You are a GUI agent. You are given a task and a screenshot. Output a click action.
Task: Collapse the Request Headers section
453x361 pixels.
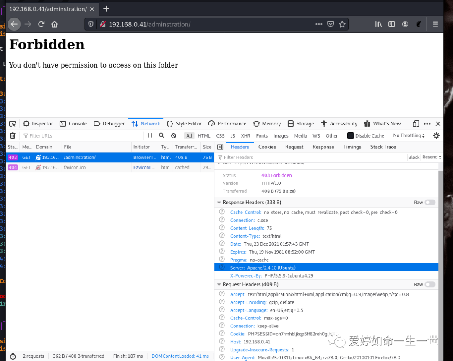pyautogui.click(x=219, y=284)
